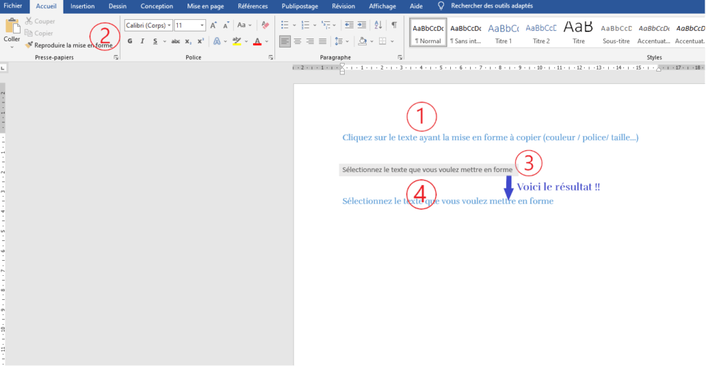
Task: Open the highlight color dropdown arrow
Action: pos(246,41)
